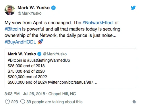Open the #NetworkEffect hashtag
This screenshot has width=141, height=107.
(x=98, y=23)
